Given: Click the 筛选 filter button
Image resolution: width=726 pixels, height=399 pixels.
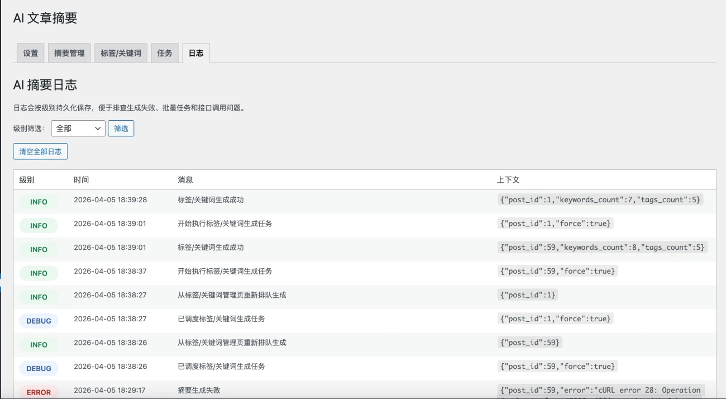Looking at the screenshot, I should (x=121, y=128).
